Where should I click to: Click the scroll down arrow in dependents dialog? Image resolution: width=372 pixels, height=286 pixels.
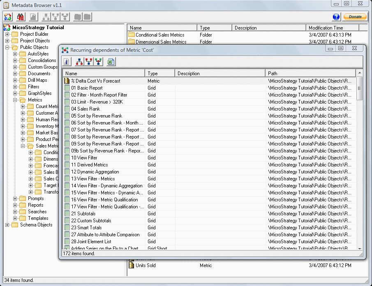359,248
